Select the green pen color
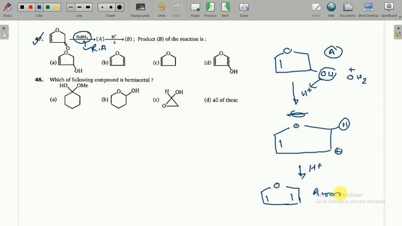 pos(48,7)
